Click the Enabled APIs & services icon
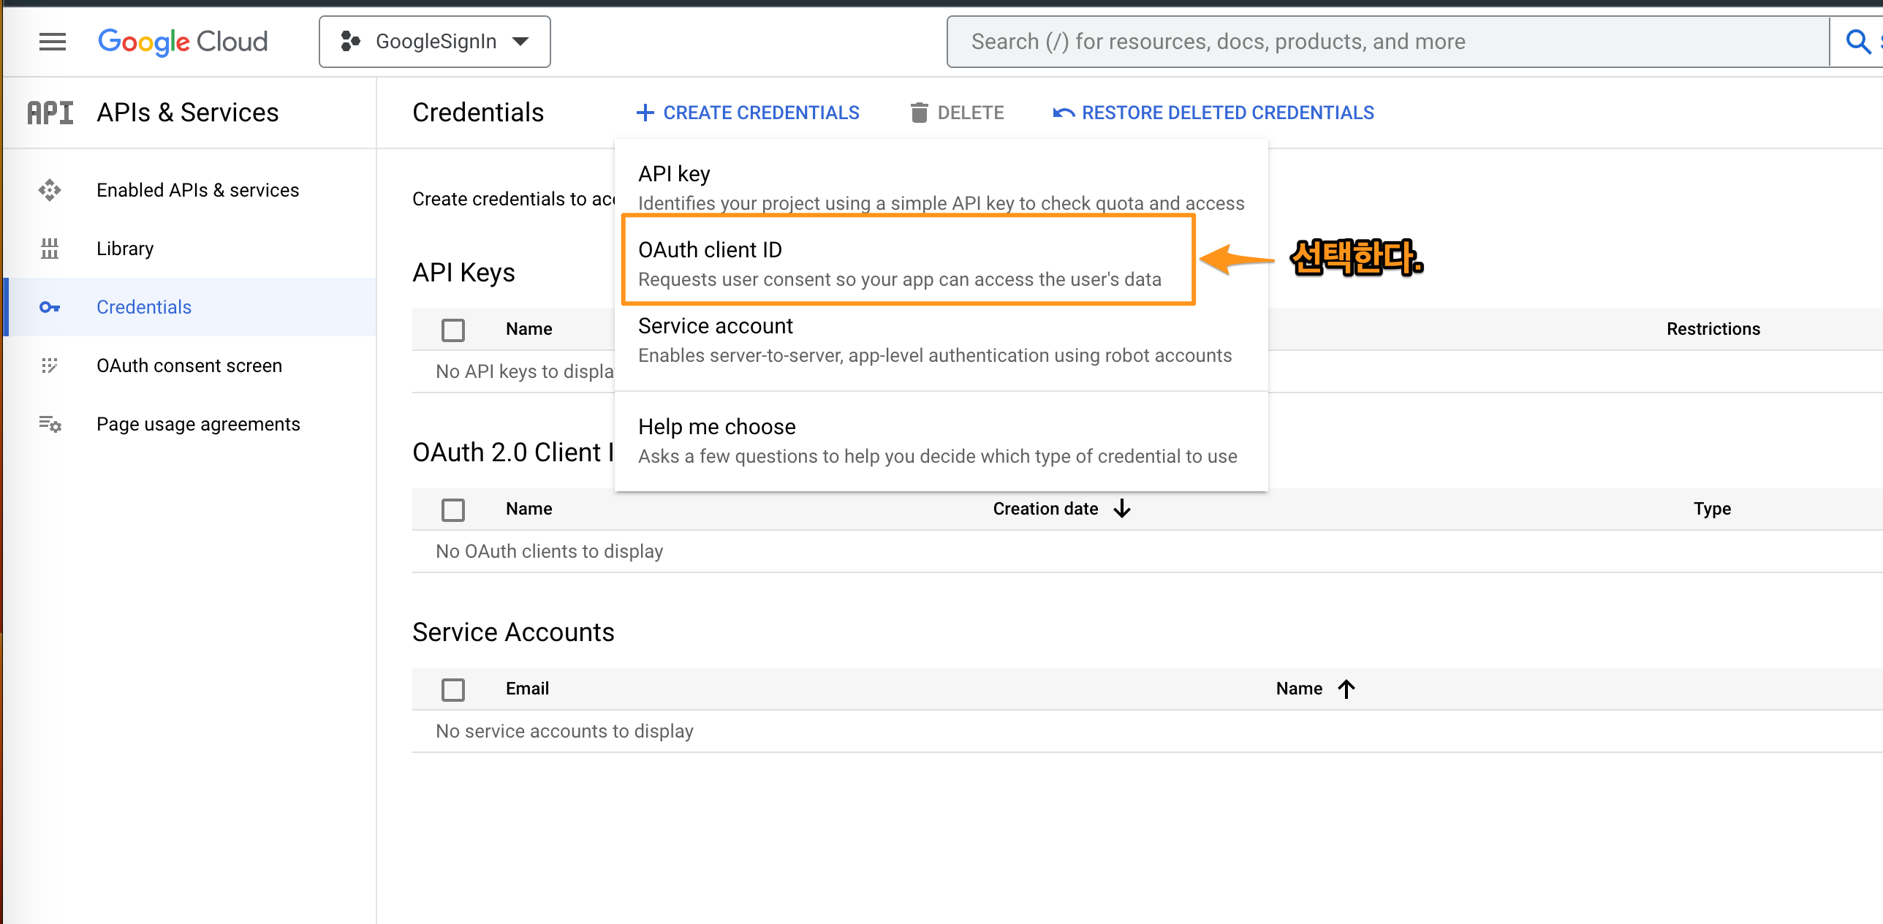Viewport: 1883px width, 924px height. (50, 190)
